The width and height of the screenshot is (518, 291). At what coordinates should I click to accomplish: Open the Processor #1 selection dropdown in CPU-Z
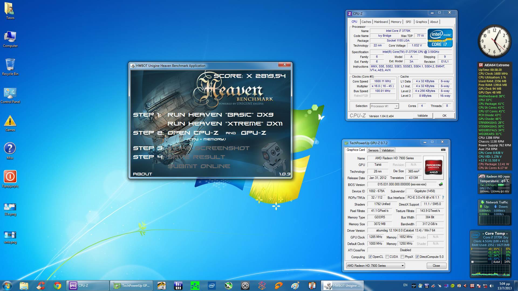(x=384, y=106)
